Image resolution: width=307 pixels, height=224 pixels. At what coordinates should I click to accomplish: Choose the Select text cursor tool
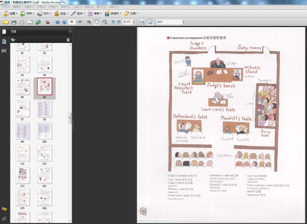coord(89,22)
